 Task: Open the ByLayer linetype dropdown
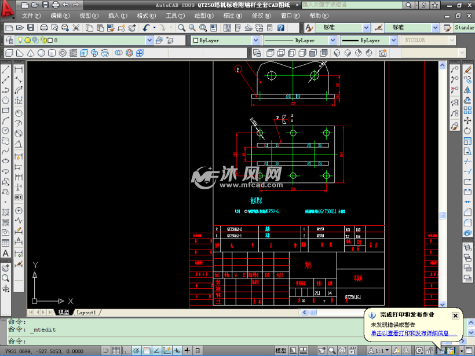(332, 41)
